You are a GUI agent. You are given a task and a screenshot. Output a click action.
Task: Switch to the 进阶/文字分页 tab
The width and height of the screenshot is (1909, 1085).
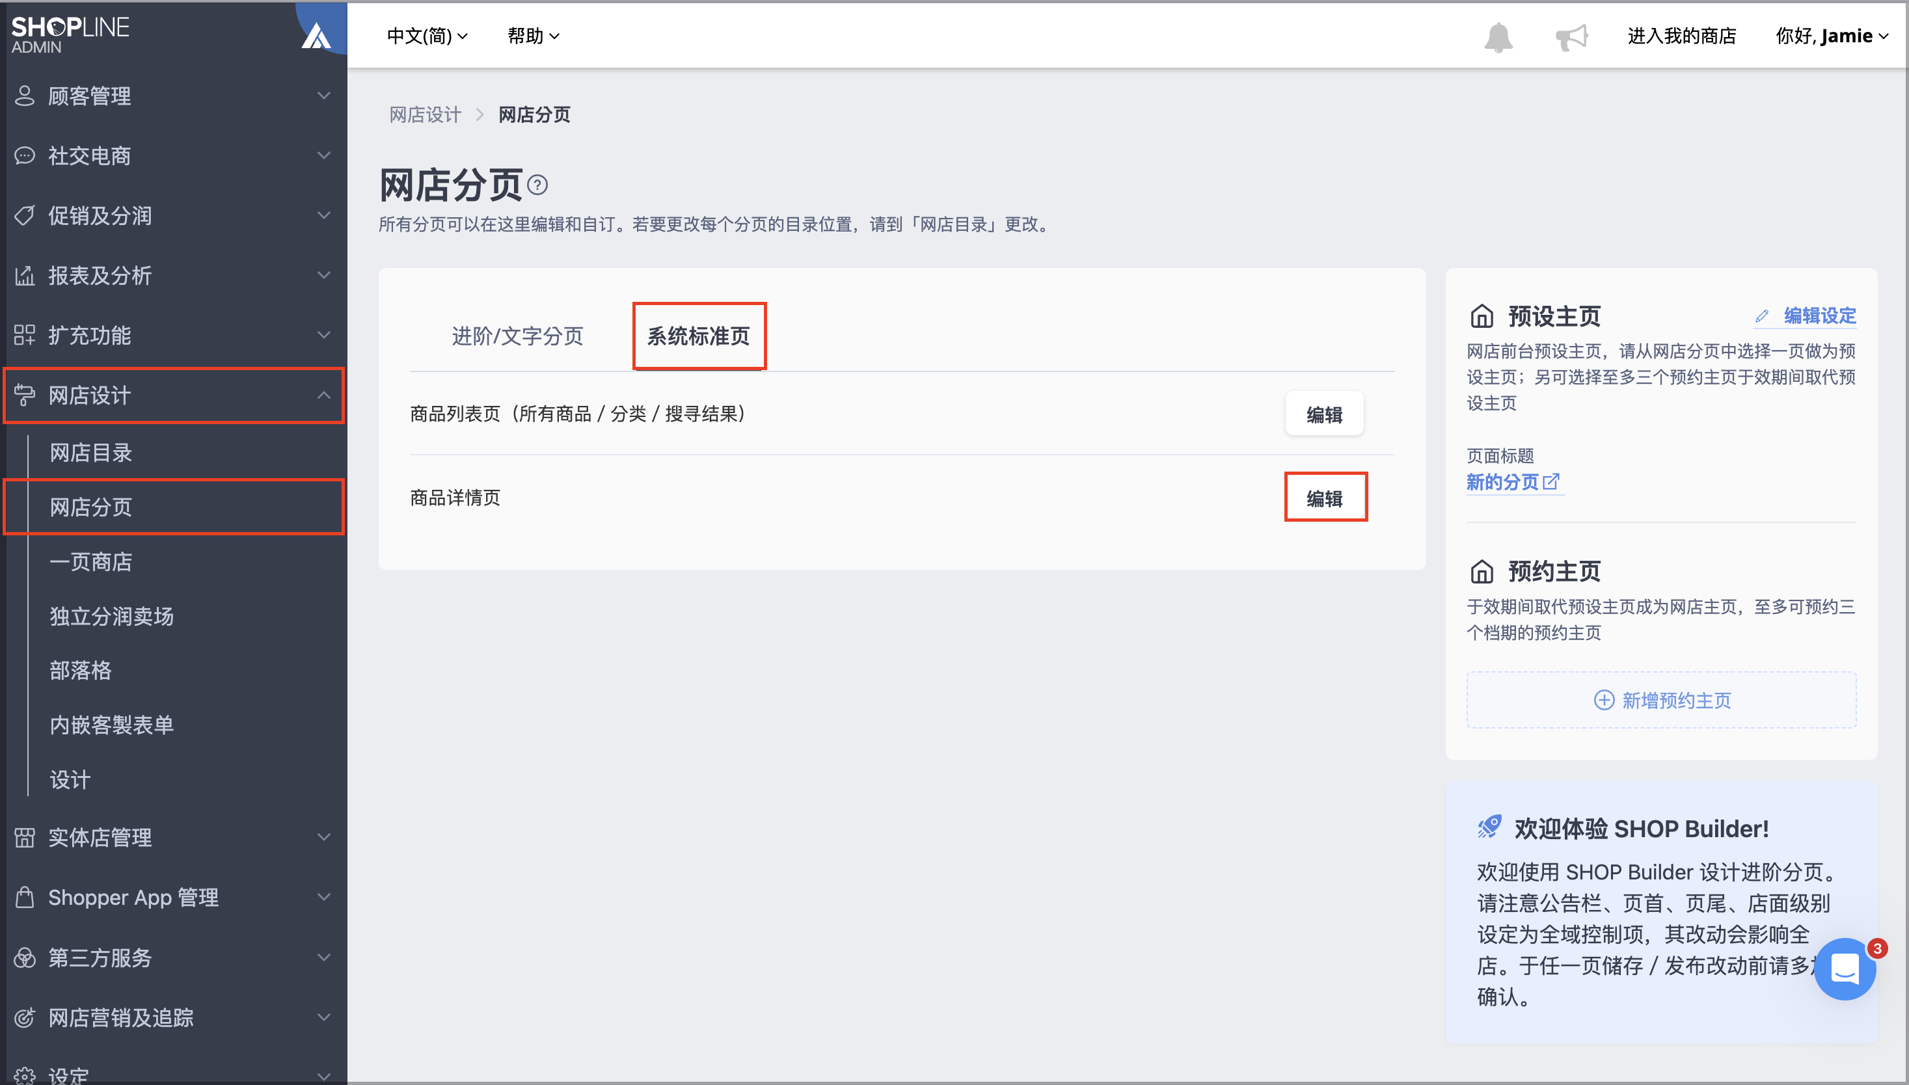pos(517,336)
